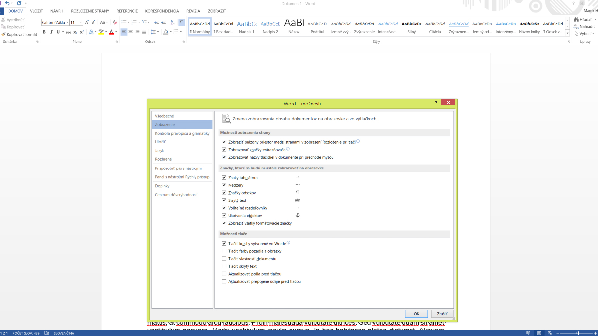The image size is (598, 336).
Task: Decrease font size with shrink font icon
Action: (93, 22)
